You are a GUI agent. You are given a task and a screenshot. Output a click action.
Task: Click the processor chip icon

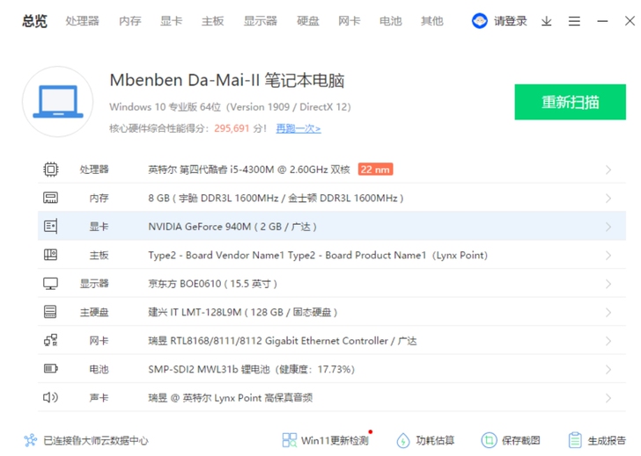click(x=51, y=170)
